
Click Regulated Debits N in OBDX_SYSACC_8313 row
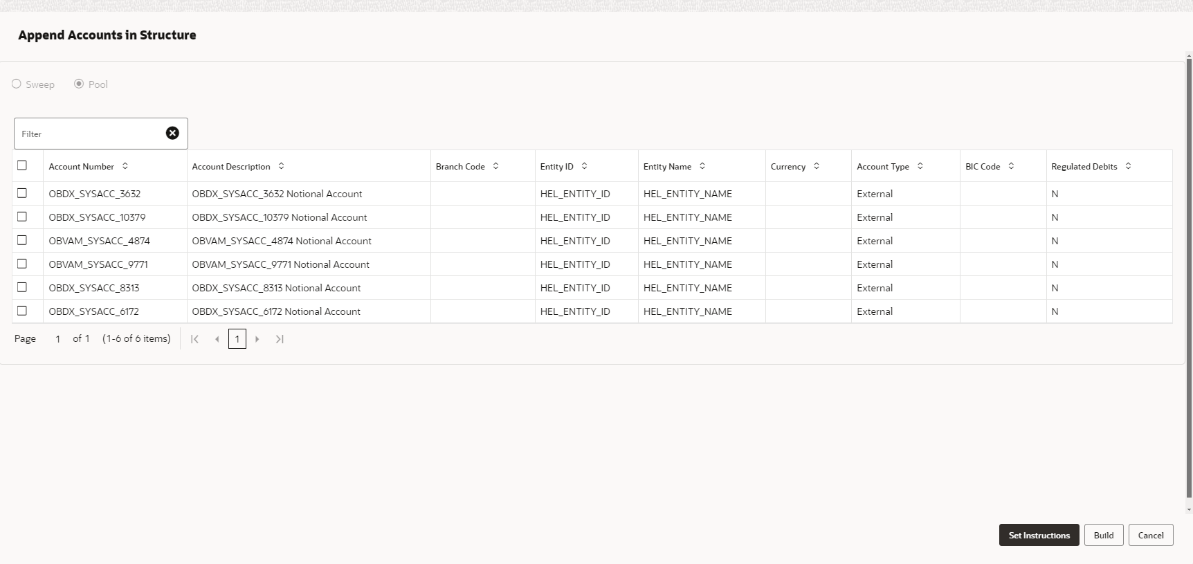click(x=1055, y=288)
